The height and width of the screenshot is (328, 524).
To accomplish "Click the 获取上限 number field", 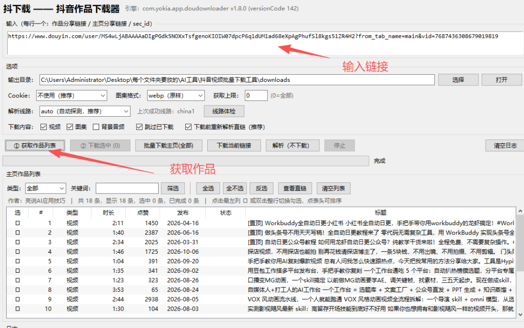I will [x=256, y=96].
